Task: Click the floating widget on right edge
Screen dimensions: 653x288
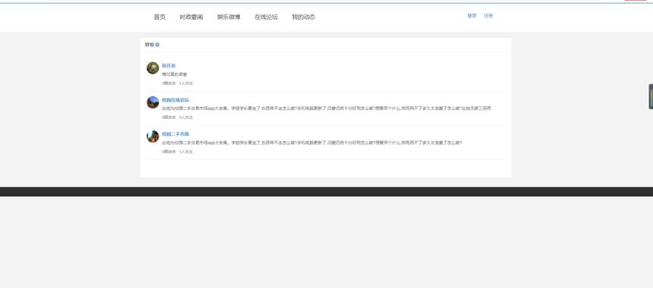Action: pos(651,96)
